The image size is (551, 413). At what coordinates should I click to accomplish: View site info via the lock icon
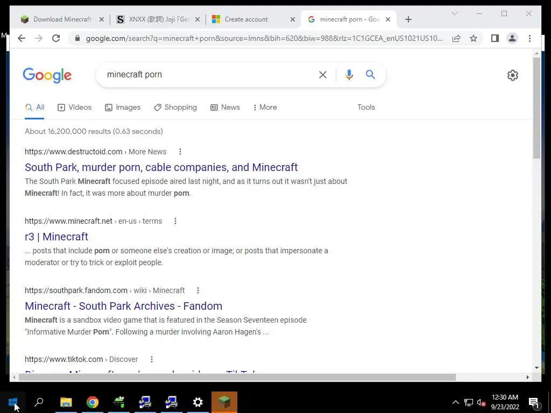[x=77, y=38]
